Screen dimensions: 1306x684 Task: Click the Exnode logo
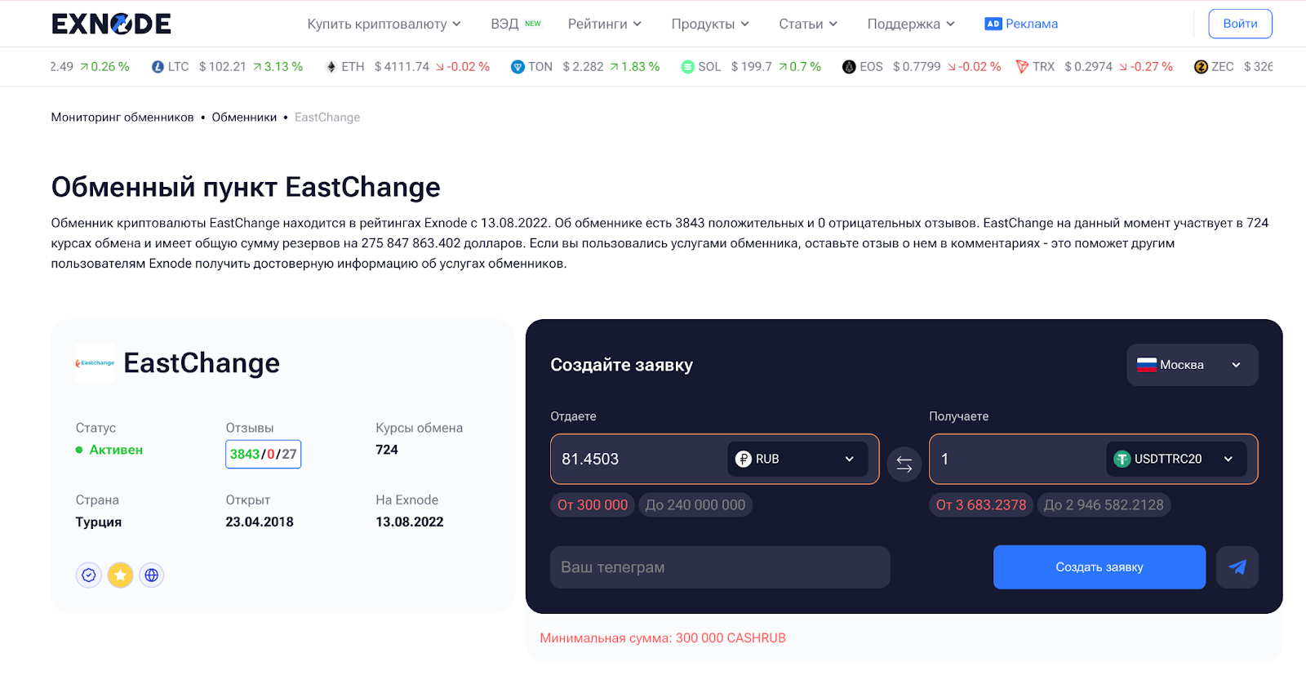[x=111, y=24]
